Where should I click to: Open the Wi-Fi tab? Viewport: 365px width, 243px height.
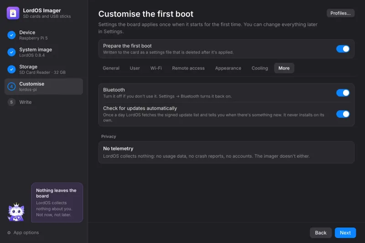point(156,68)
